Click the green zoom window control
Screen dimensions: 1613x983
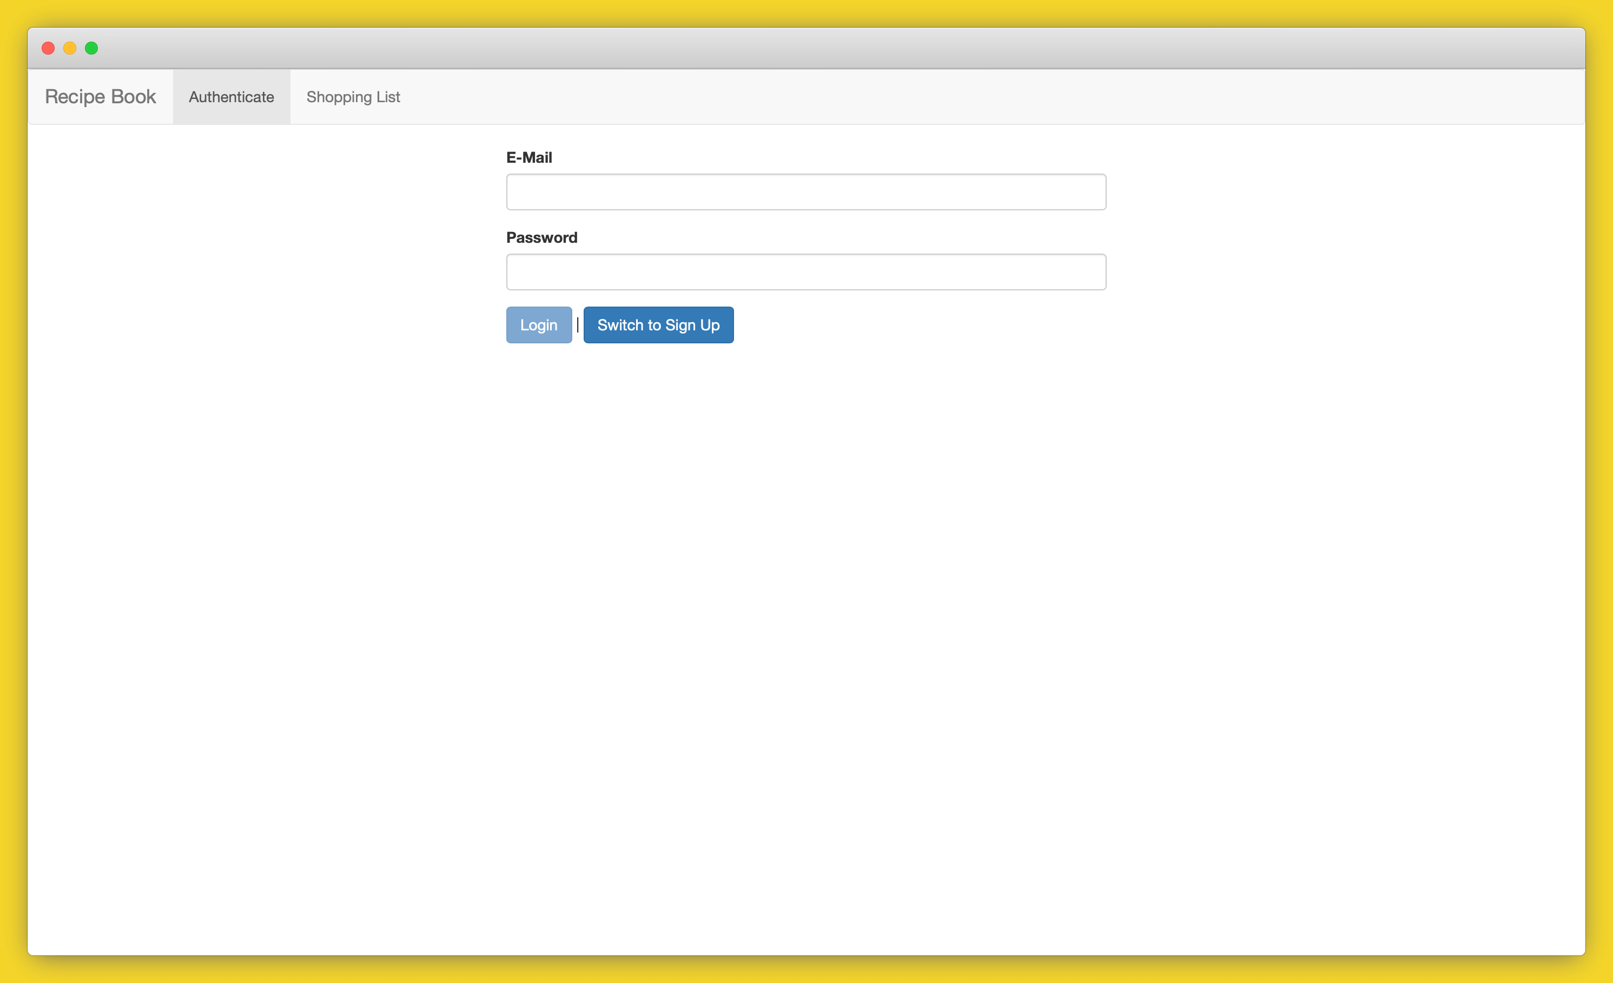coord(91,48)
